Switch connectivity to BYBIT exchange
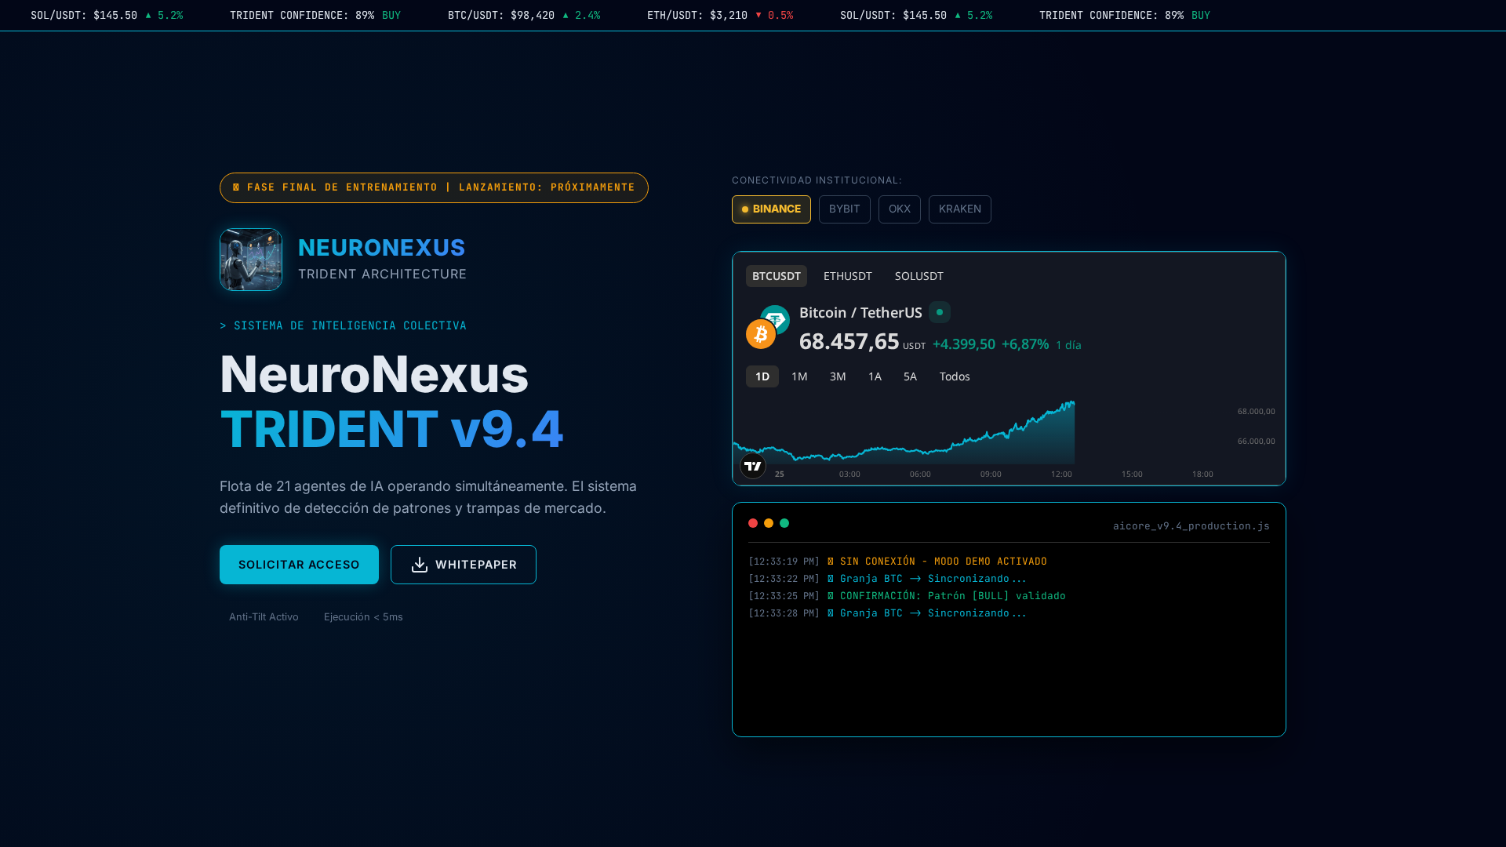Screen dimensions: 1506x847 click(845, 209)
